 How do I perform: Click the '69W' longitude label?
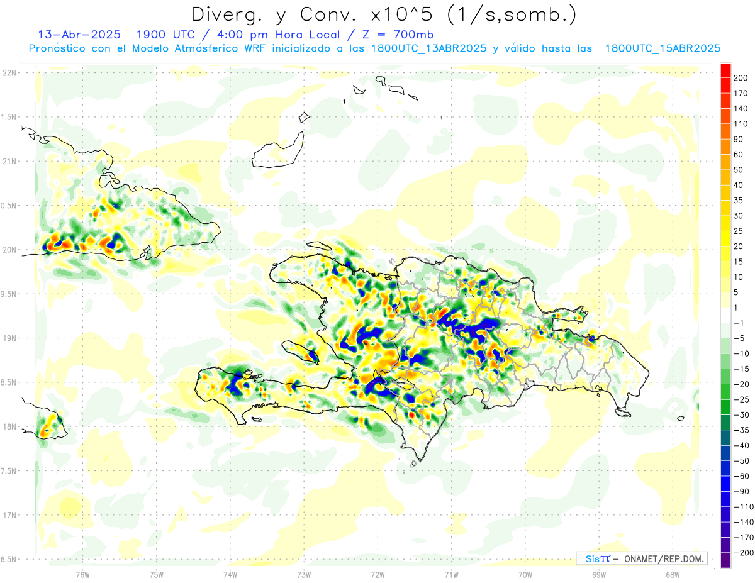598,575
